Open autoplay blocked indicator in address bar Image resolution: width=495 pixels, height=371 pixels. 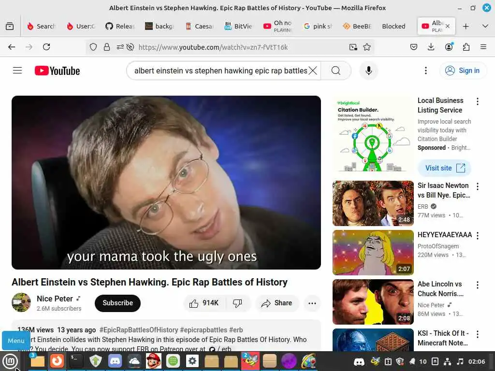[130, 47]
